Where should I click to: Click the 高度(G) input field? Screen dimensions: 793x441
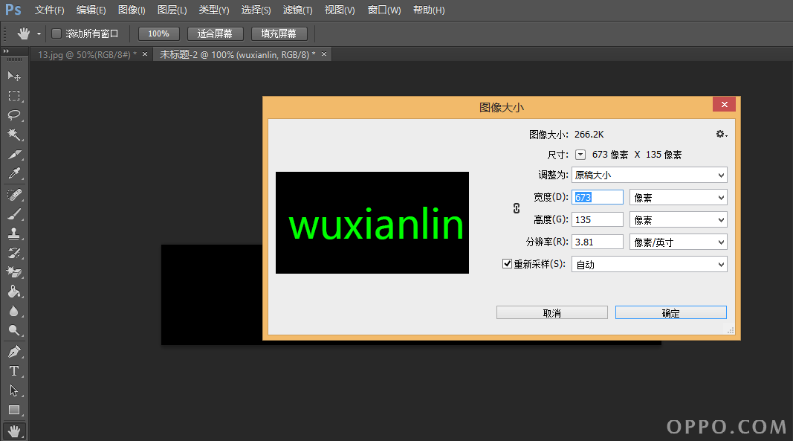tap(598, 219)
